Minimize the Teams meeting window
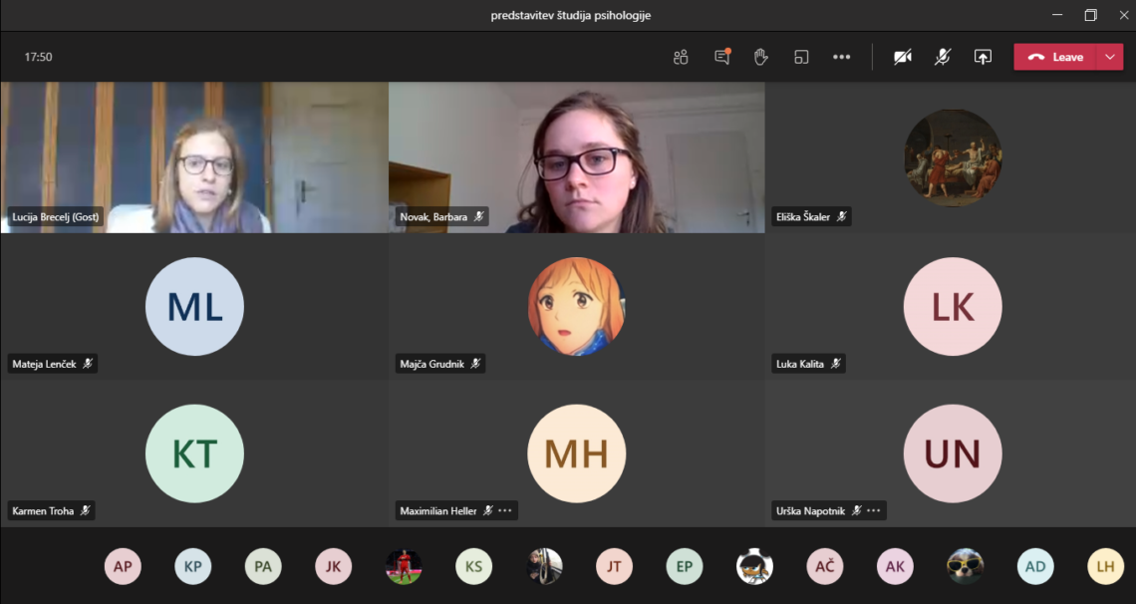Image resolution: width=1136 pixels, height=604 pixels. [1057, 15]
